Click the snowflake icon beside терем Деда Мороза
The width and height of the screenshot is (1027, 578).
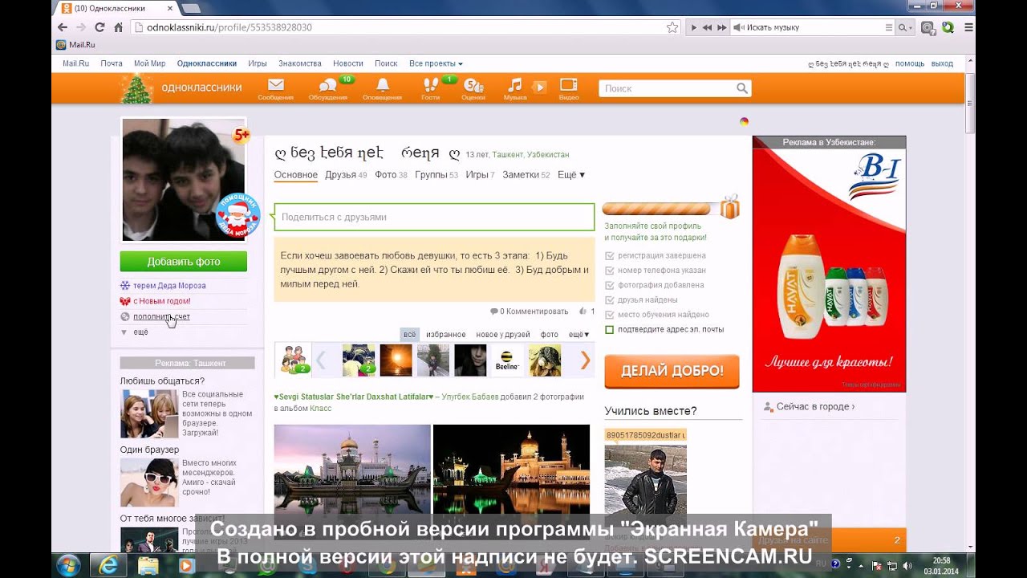pos(125,286)
